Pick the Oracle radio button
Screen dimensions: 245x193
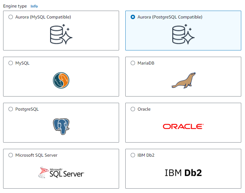click(x=133, y=109)
